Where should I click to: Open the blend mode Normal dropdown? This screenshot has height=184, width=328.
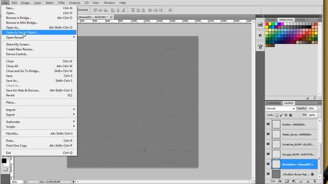click(280, 108)
